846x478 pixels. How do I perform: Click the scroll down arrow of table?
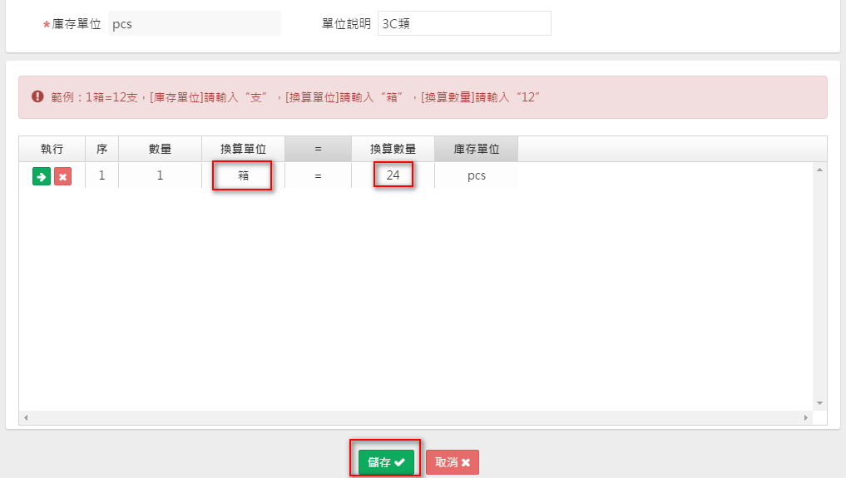click(x=819, y=403)
